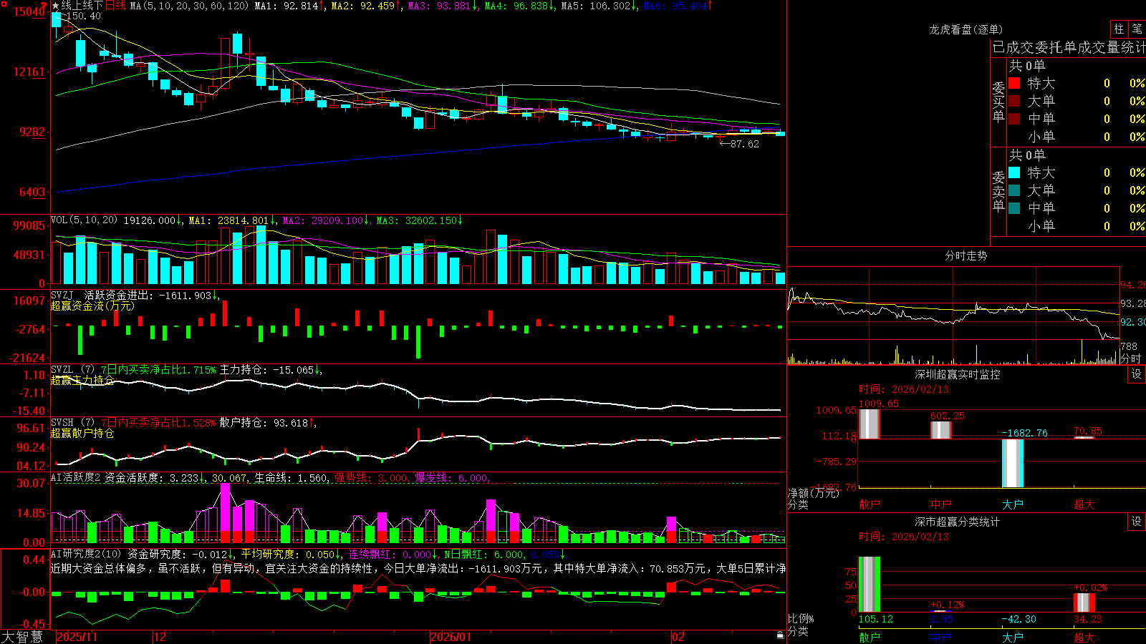1146x644 pixels.
Task: Click 爆发线: 6.000 label
Action: [x=452, y=477]
